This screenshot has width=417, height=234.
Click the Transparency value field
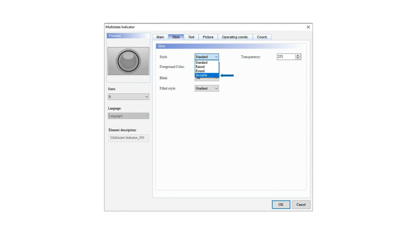(x=286, y=57)
